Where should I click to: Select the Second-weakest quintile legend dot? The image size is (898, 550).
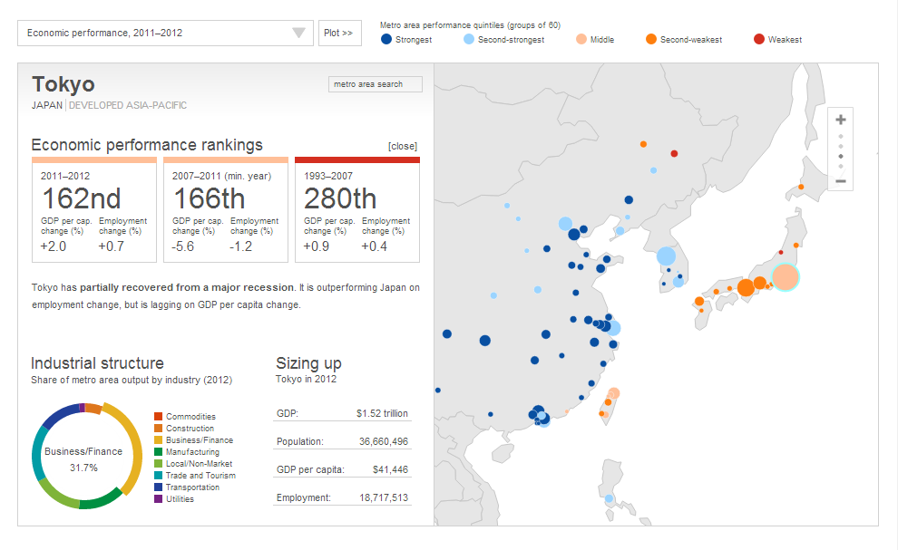coord(650,39)
